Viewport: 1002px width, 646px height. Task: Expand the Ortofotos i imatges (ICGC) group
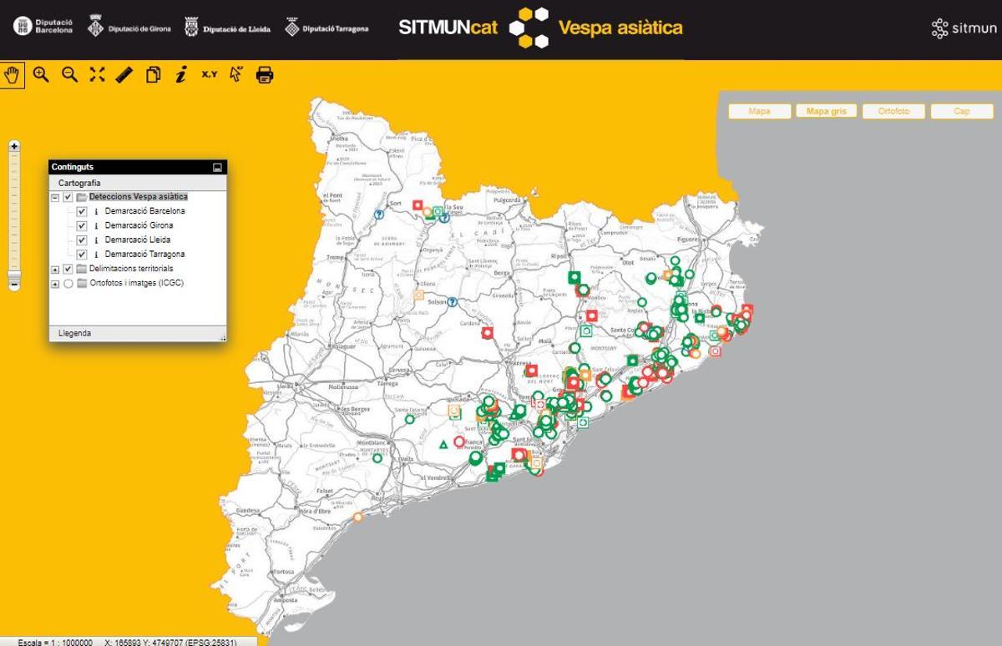[54, 282]
